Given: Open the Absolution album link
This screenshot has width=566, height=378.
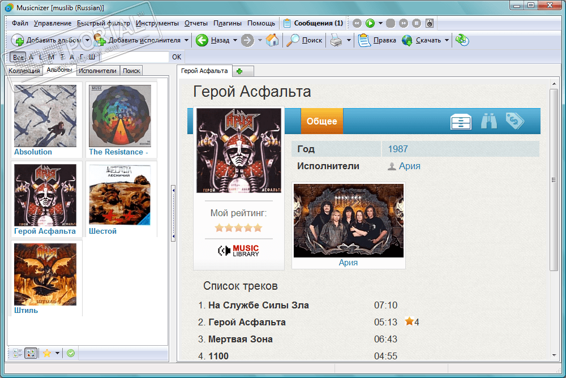Looking at the screenshot, I should (33, 152).
